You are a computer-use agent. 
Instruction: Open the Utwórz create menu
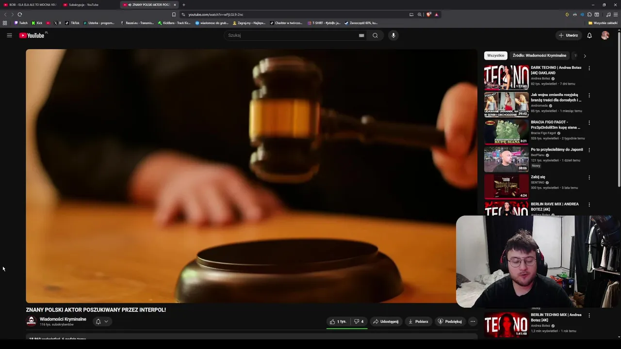(568, 35)
